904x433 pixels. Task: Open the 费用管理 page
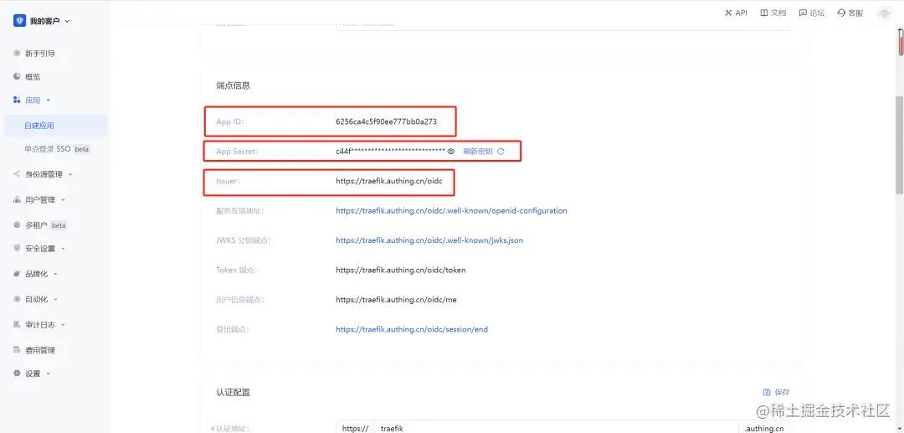40,350
